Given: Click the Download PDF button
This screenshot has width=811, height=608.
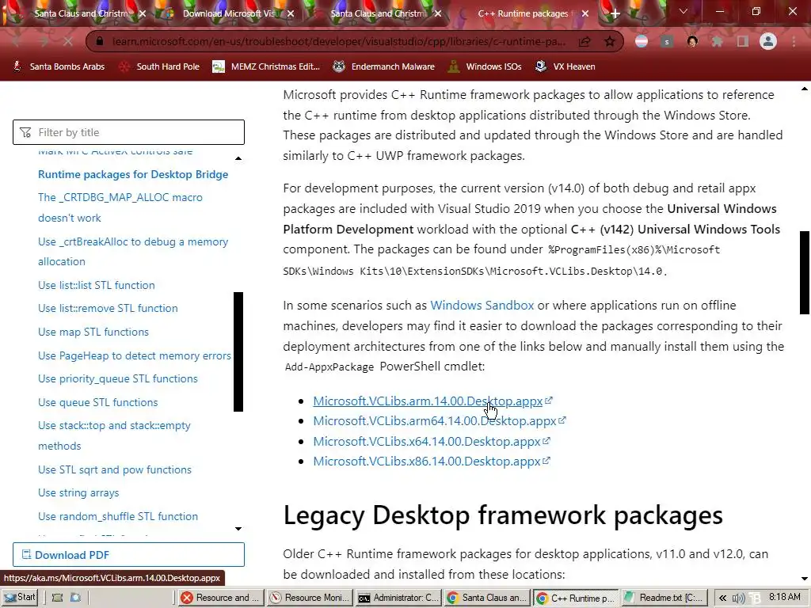Looking at the screenshot, I should coord(128,555).
